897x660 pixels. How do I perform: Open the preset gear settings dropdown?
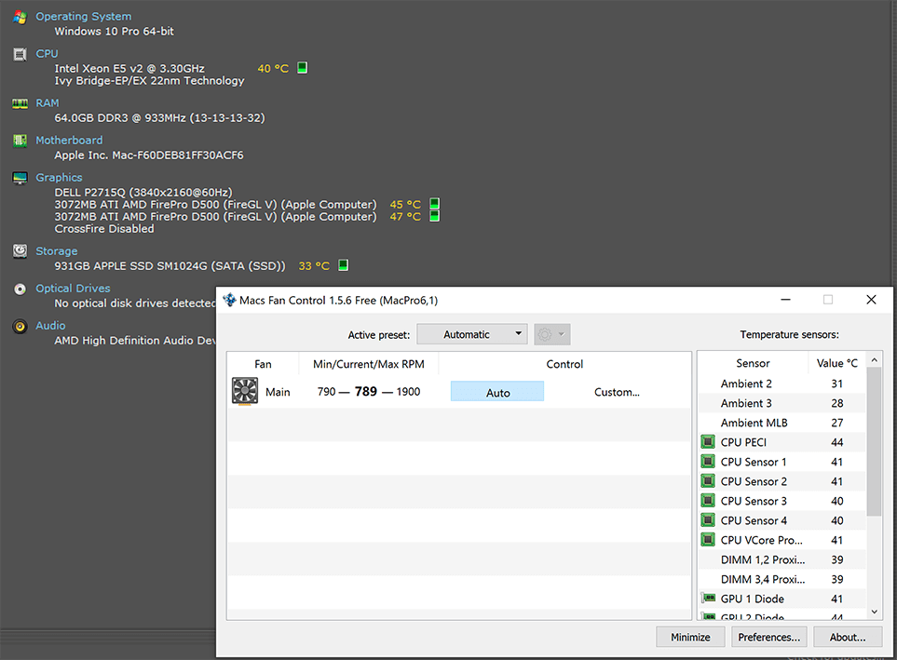[x=552, y=334]
